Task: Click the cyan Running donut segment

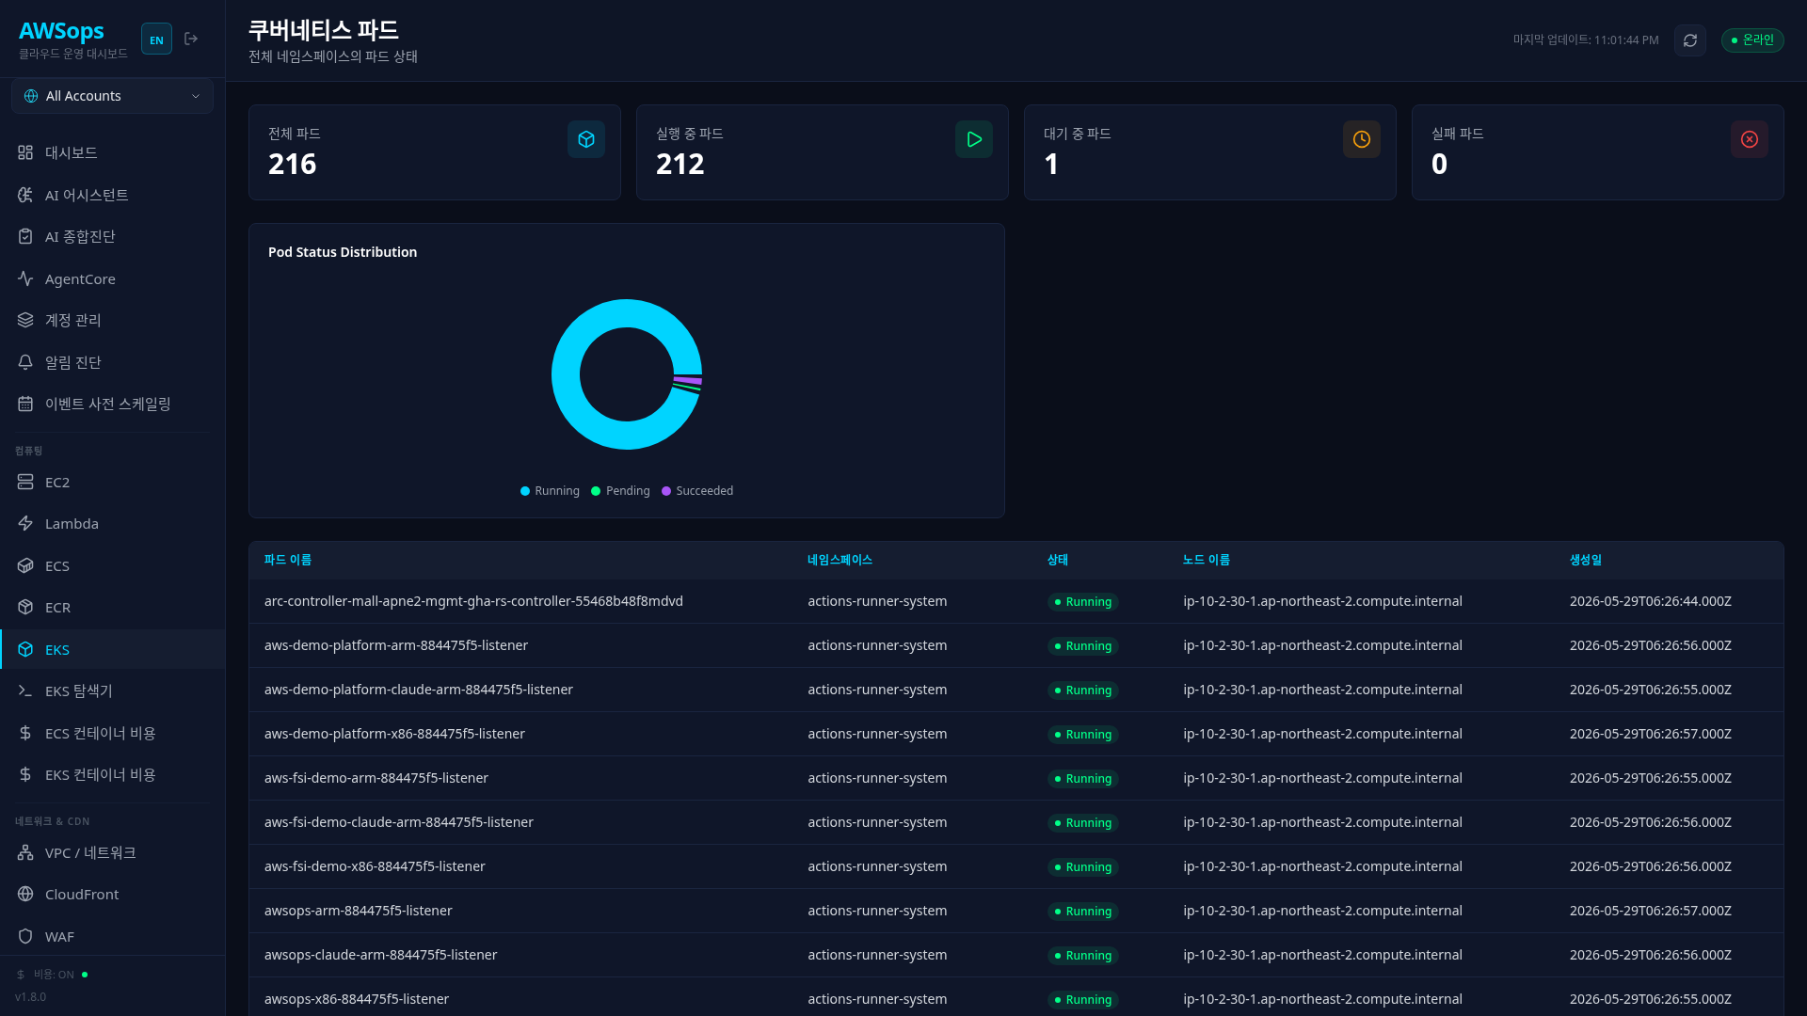Action: 566,374
